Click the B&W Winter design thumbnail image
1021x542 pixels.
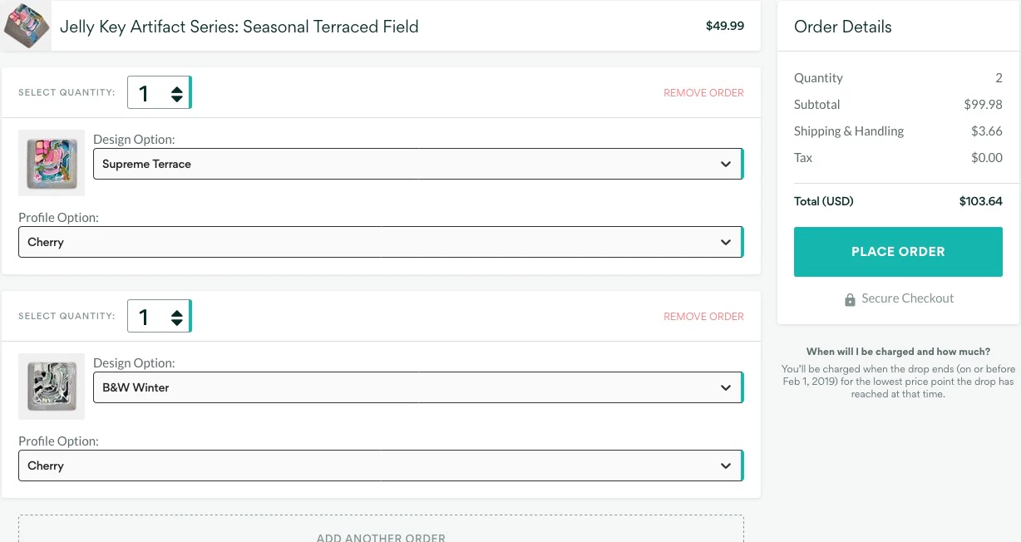(52, 387)
